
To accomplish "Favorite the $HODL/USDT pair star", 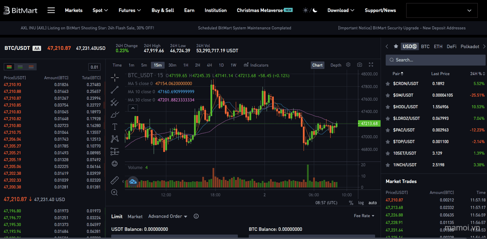I will tap(388, 107).
